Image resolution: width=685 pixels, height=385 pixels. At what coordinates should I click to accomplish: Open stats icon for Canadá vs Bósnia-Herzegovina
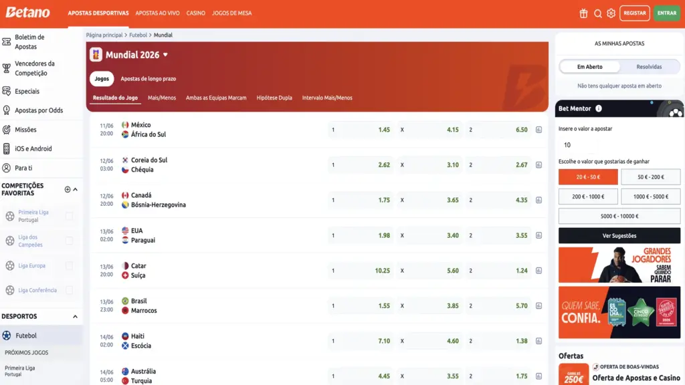539,201
